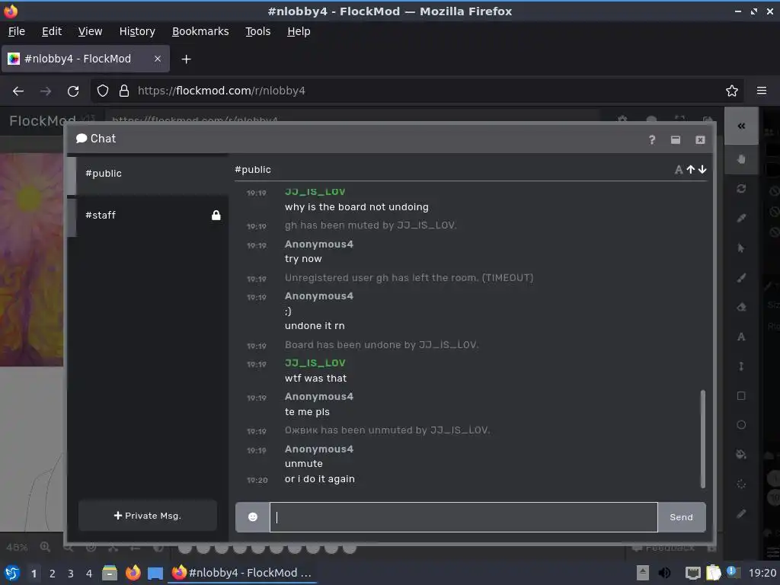Open the clipboard manager tray icon

713,573
